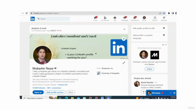Play the name pronunciation speaker icon
The height and width of the screenshot is (110, 196).
pyautogui.click(x=56, y=68)
